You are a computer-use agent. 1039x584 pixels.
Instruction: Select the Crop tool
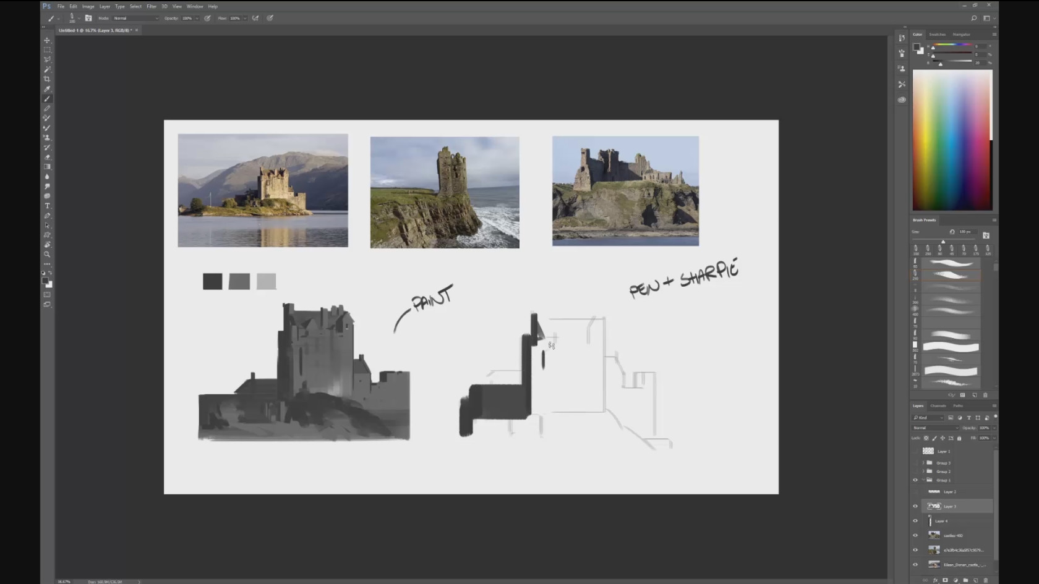pos(47,79)
